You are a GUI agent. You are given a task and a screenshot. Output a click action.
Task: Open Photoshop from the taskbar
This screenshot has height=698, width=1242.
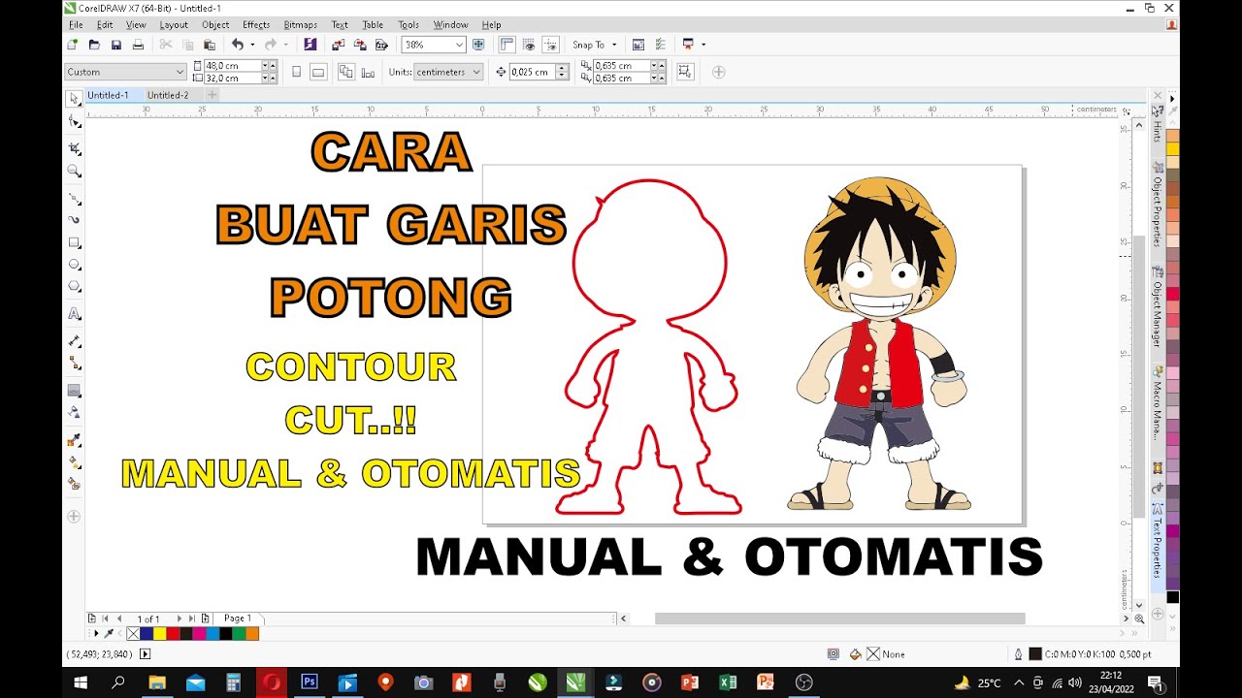click(310, 682)
